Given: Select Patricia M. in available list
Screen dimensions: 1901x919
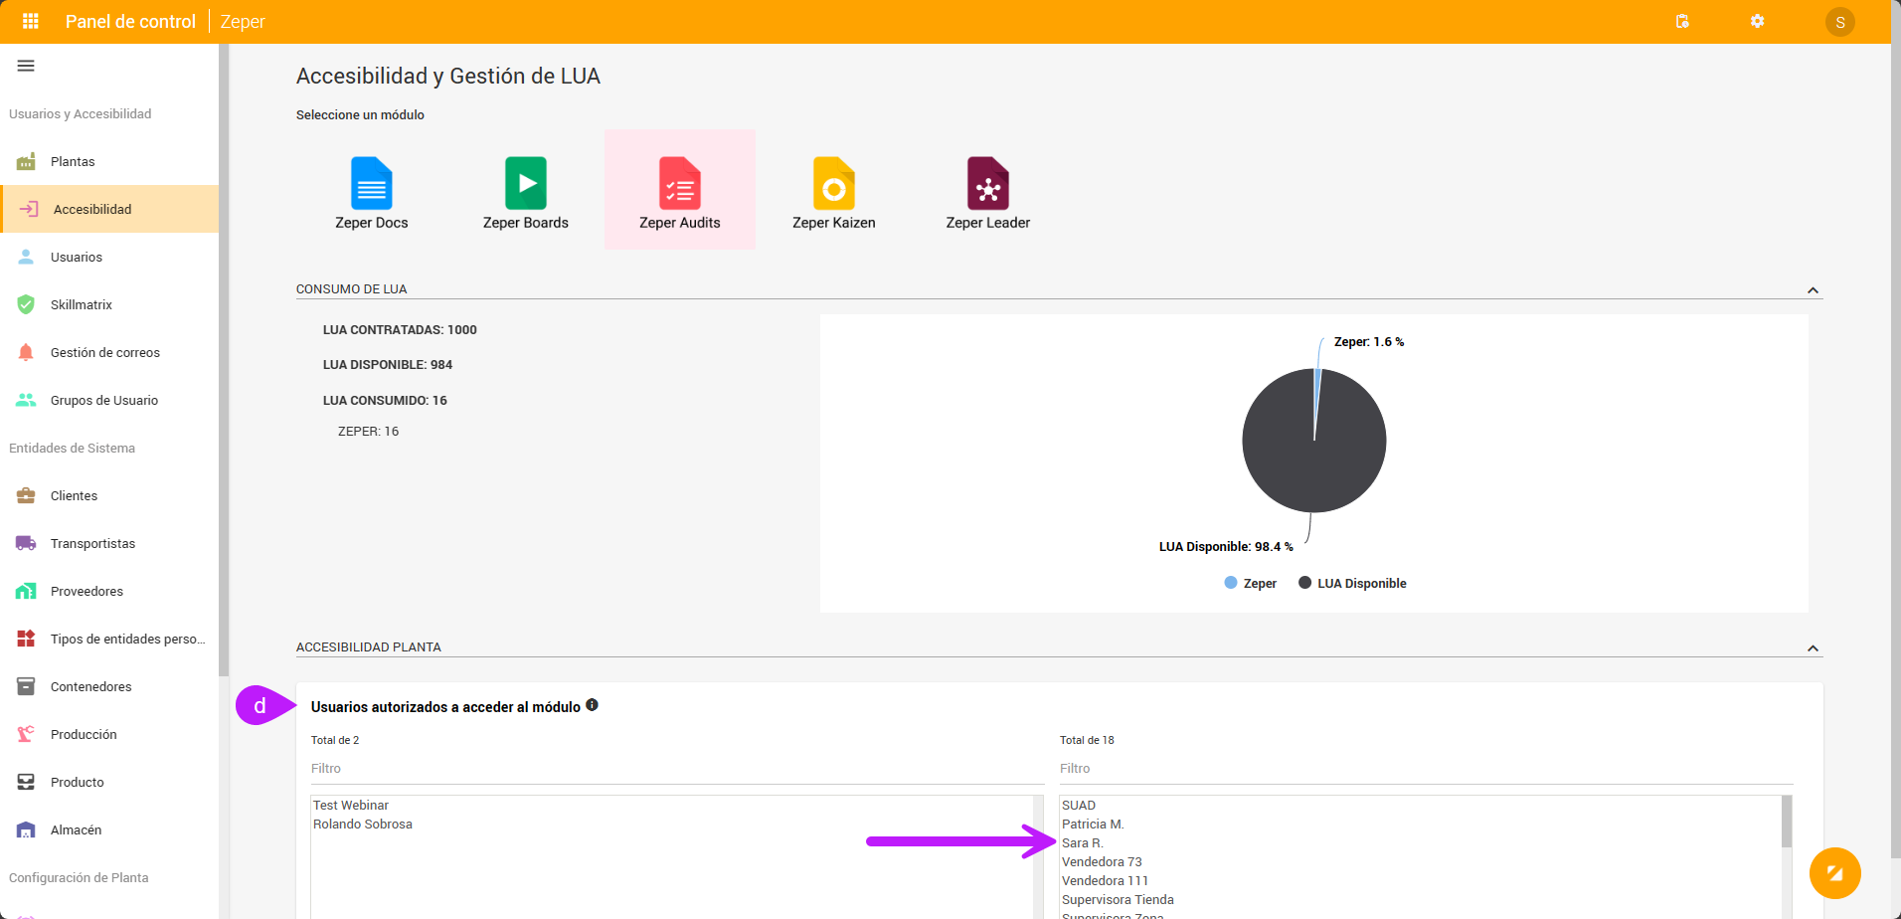Looking at the screenshot, I should (1093, 825).
